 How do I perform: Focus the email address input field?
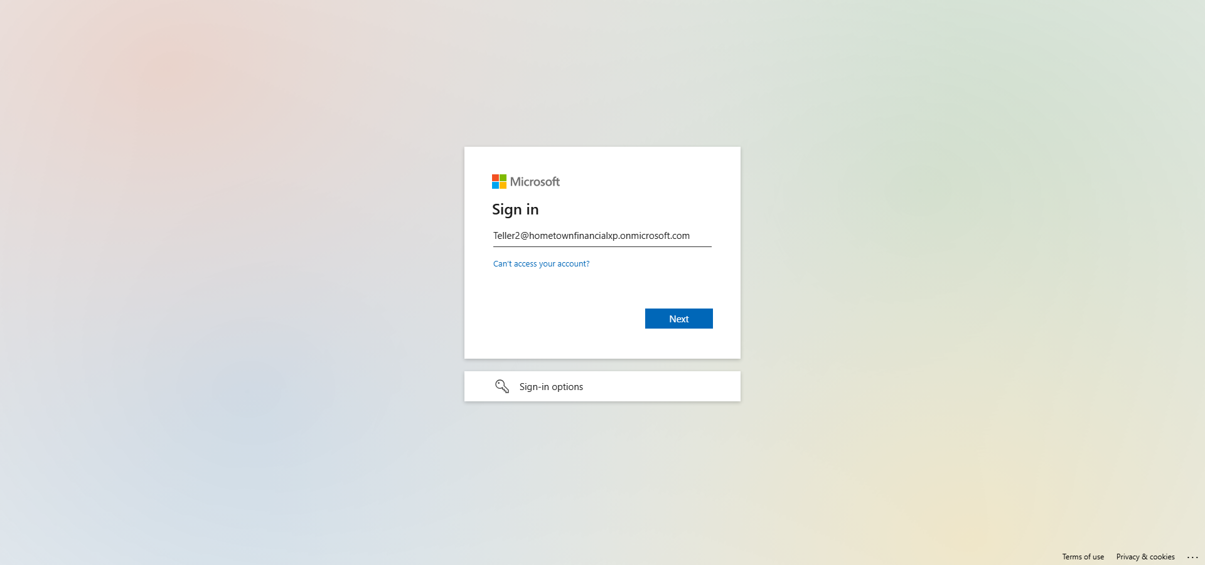(x=602, y=236)
